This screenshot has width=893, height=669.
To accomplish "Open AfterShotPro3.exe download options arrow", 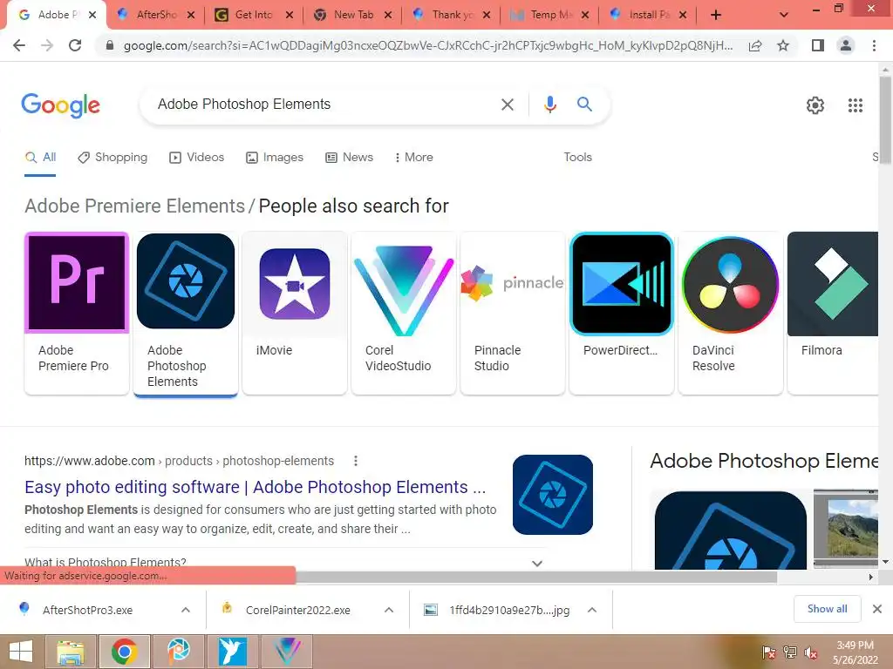I will click(x=186, y=610).
